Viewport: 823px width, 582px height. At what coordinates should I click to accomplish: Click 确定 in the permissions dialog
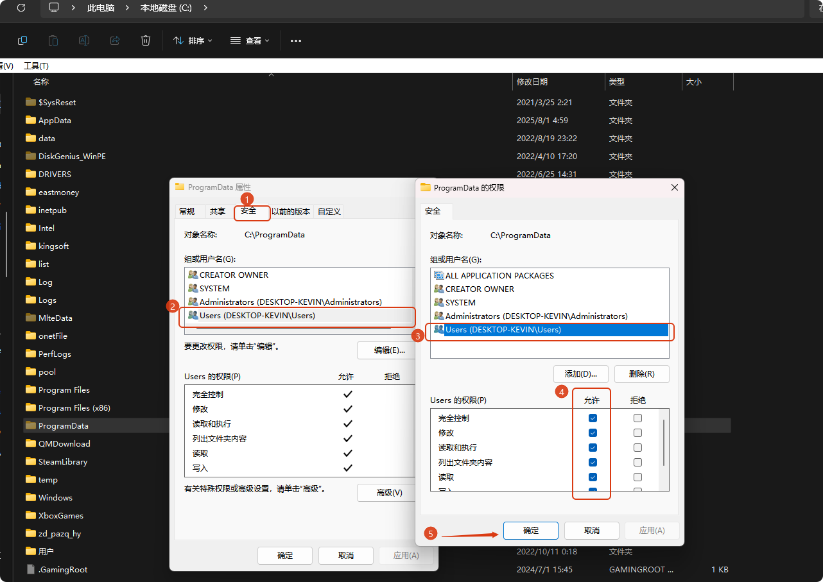click(531, 531)
